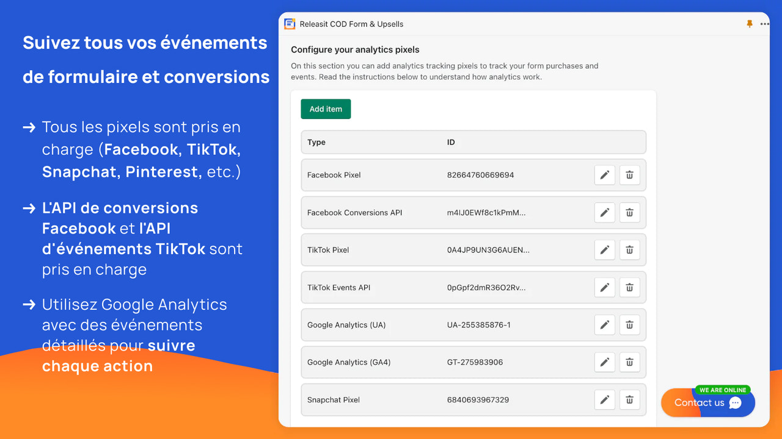Edit the TikTok Pixel entry

(x=604, y=250)
